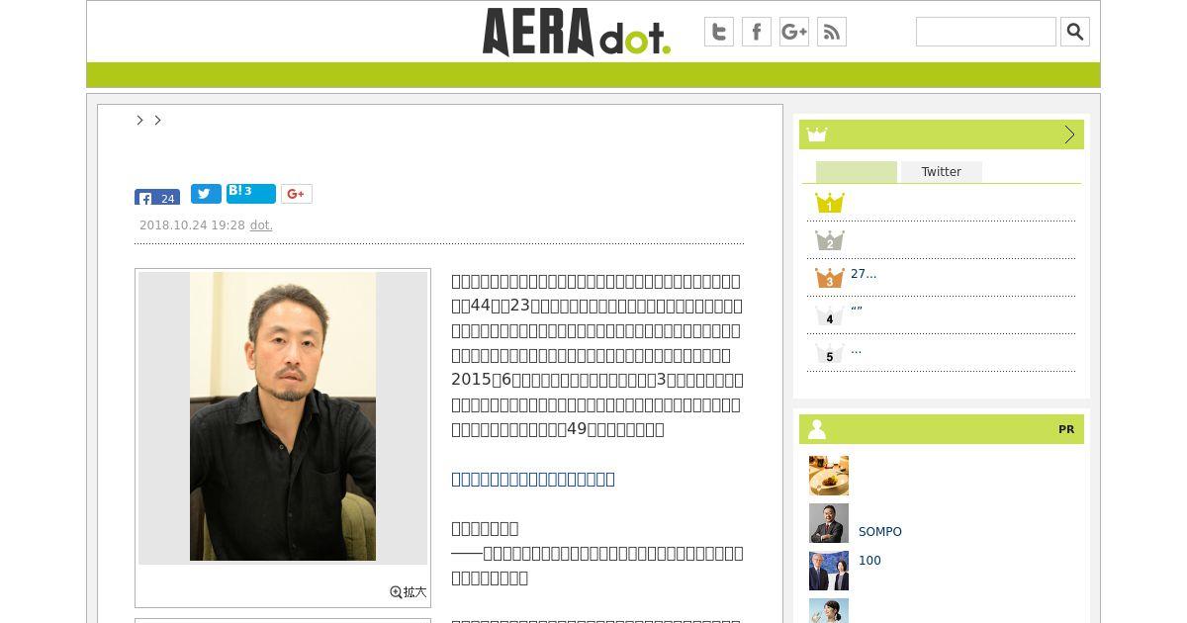Image resolution: width=1187 pixels, height=623 pixels.
Task: Open the AERA dot. homepage logo
Action: click(576, 32)
